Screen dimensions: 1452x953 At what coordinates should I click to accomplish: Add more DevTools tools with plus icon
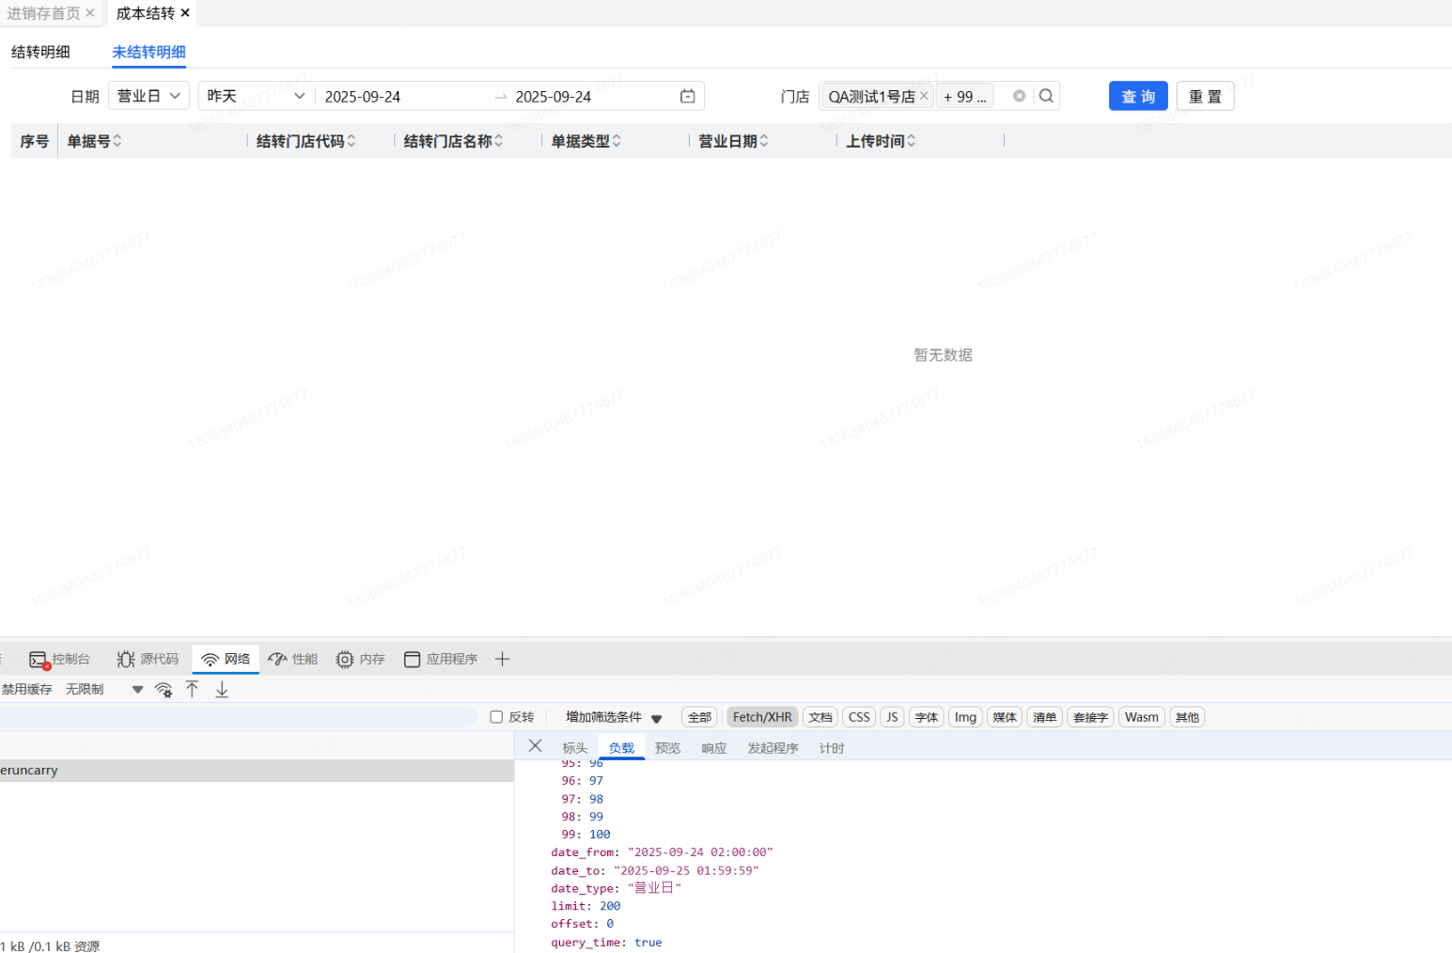tap(502, 659)
